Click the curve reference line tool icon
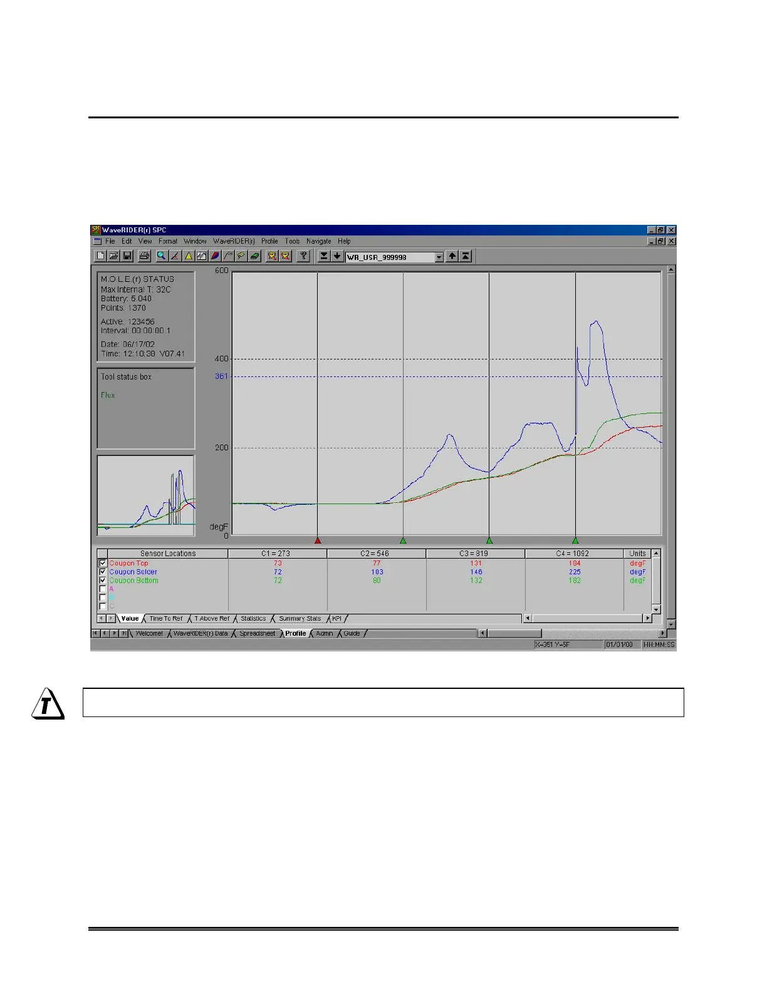Screen dimensions: 767x992 228,256
